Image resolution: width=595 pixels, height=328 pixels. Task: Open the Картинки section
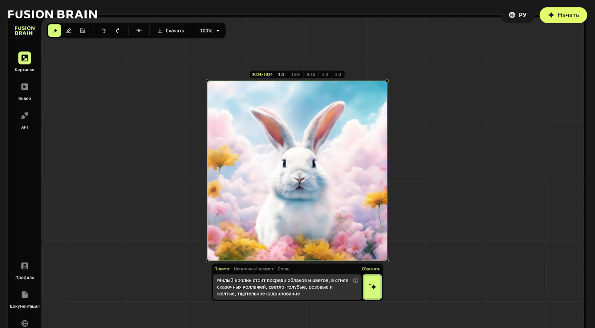point(25,62)
